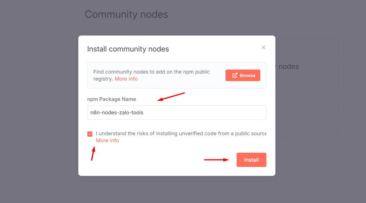The width and height of the screenshot is (366, 203).
Task: Open More info link under risks statement
Action: tap(107, 140)
